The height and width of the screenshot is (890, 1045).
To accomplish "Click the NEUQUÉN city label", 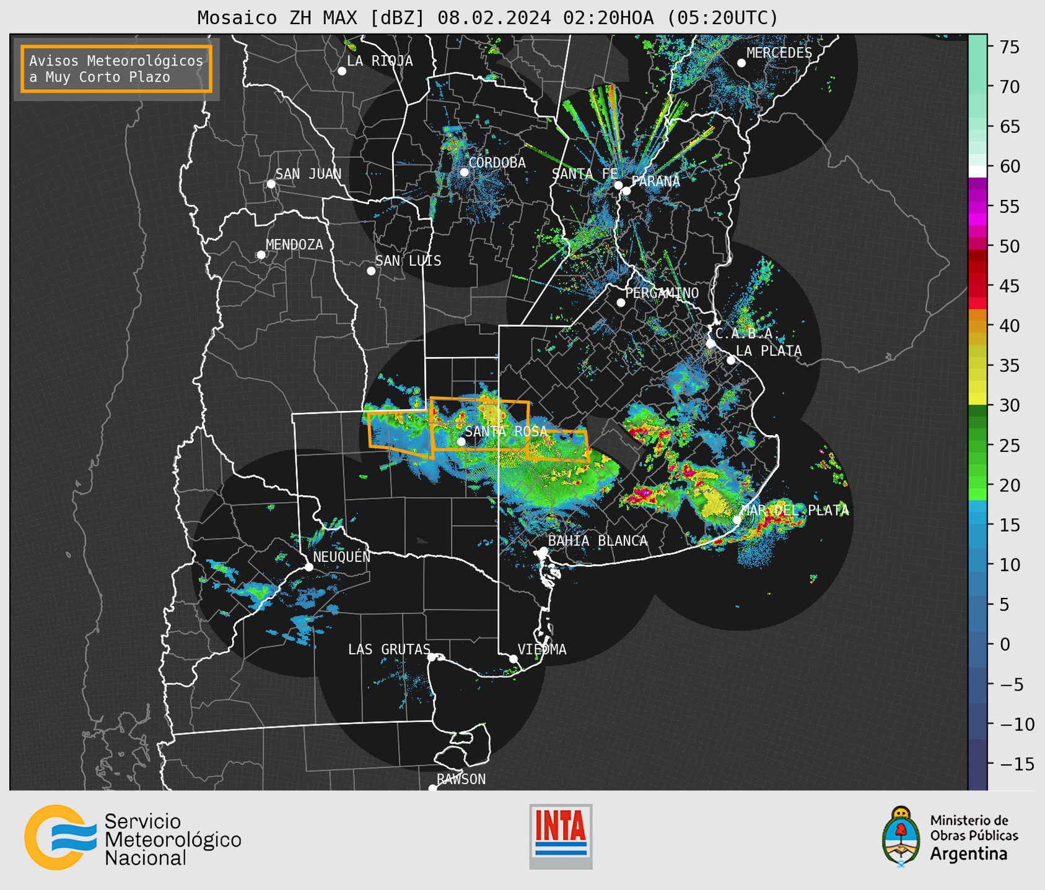I will pyautogui.click(x=341, y=556).
